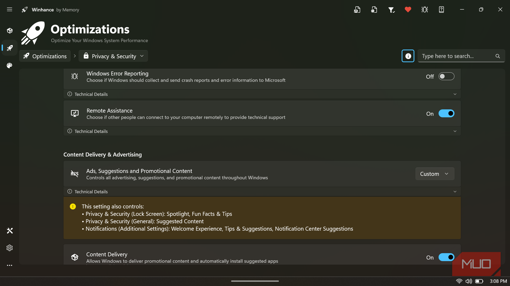Click the info button beside search
The width and height of the screenshot is (510, 286).
click(408, 56)
